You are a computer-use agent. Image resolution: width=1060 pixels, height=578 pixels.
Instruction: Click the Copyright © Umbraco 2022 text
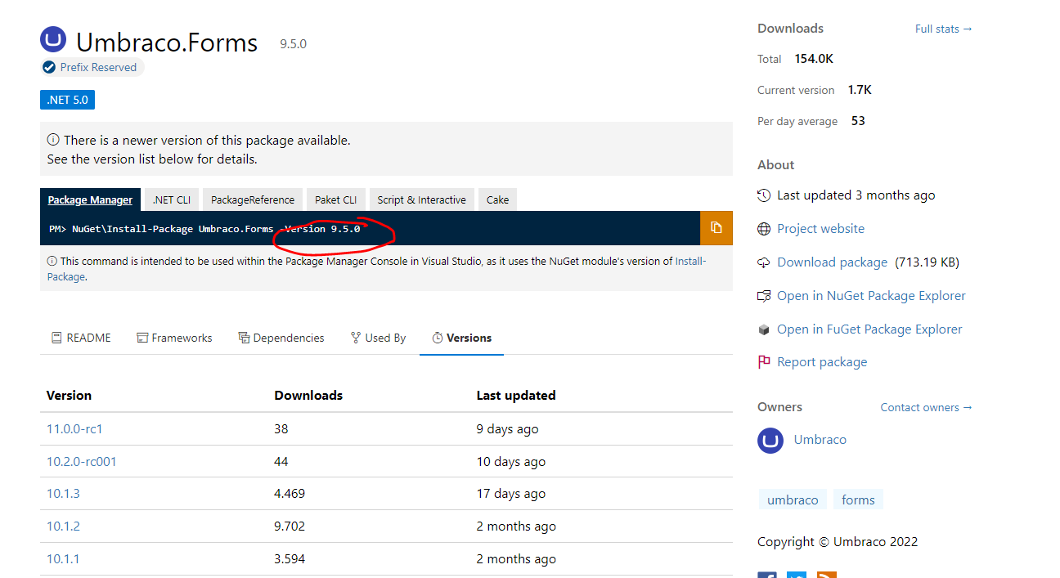point(838,542)
